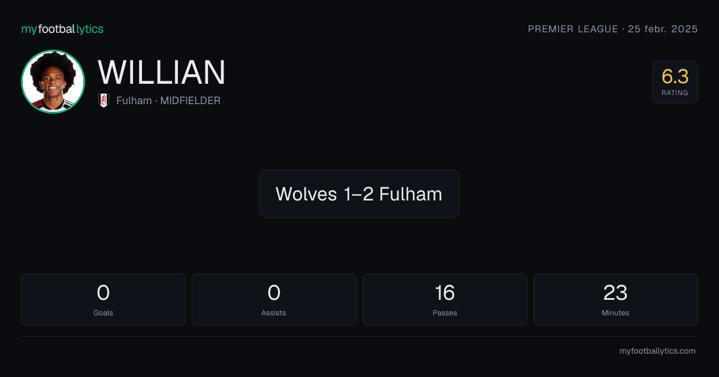Click the Goals stat card
Image resolution: width=719 pixels, height=377 pixels.
(x=103, y=299)
